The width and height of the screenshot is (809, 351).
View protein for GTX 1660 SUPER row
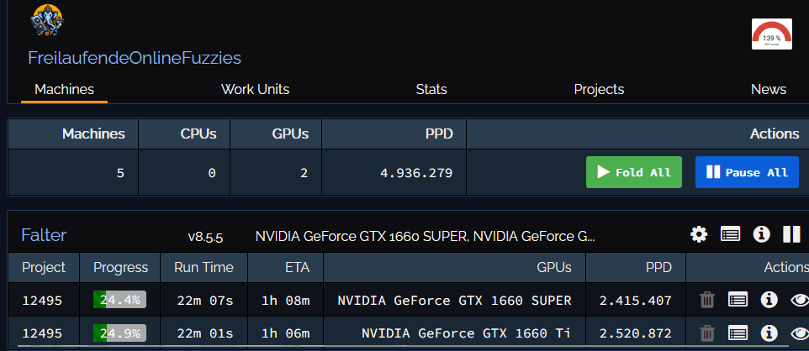(801, 300)
